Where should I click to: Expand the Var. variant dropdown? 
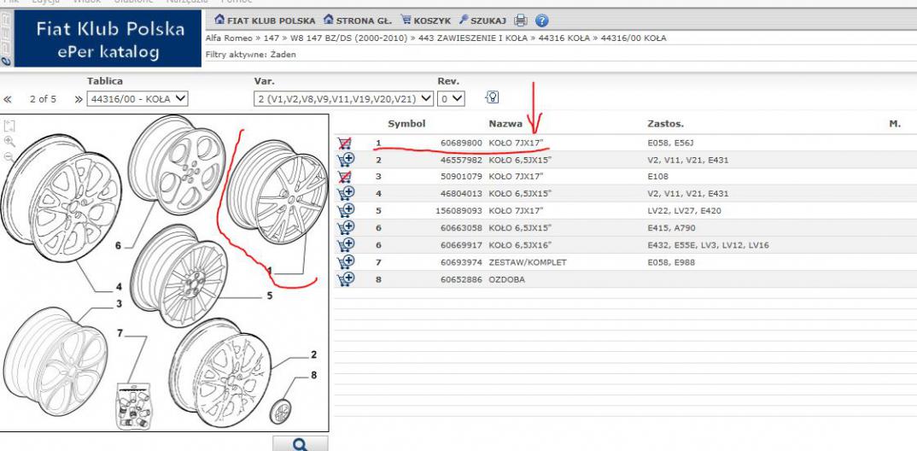(344, 98)
